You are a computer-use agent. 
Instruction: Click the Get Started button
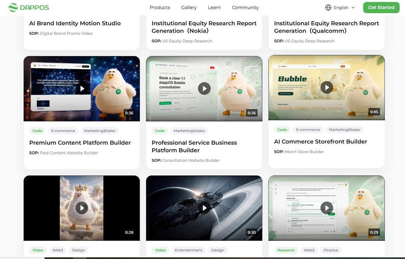pos(381,7)
